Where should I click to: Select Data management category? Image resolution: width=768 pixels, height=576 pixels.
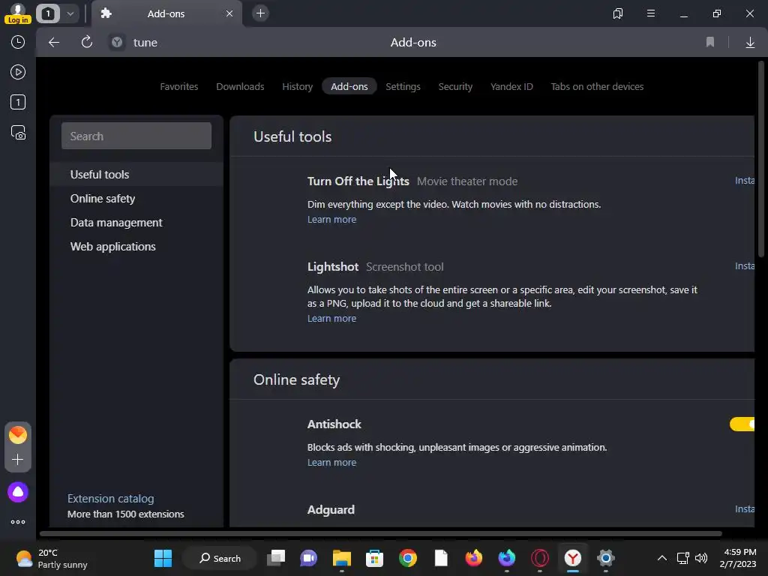136,222
